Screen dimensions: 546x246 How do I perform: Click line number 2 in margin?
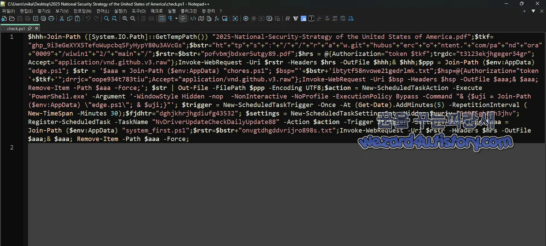tap(12, 147)
